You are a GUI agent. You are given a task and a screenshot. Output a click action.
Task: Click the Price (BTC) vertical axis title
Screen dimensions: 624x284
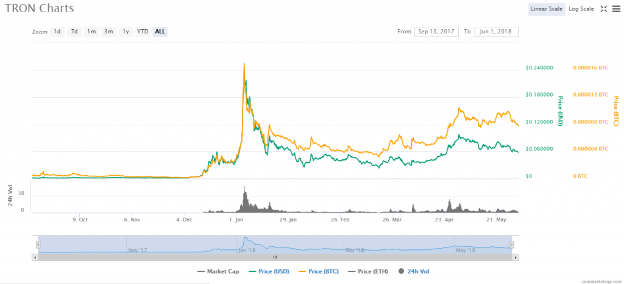[615, 111]
